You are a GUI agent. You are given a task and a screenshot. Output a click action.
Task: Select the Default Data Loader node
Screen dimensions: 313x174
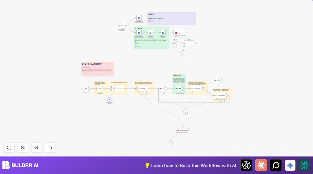189,43
